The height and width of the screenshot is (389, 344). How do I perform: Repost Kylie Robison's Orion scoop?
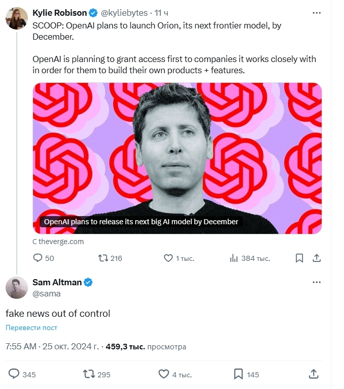pos(103,258)
